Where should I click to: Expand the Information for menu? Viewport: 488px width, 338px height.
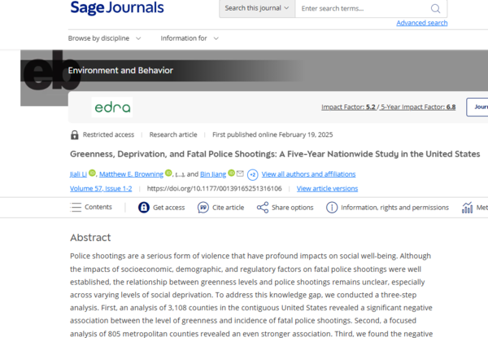(x=190, y=38)
